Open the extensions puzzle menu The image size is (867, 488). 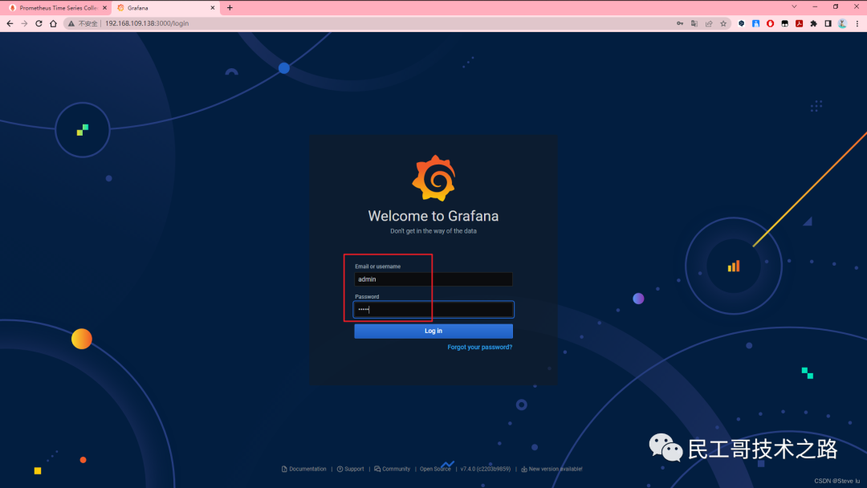click(813, 23)
